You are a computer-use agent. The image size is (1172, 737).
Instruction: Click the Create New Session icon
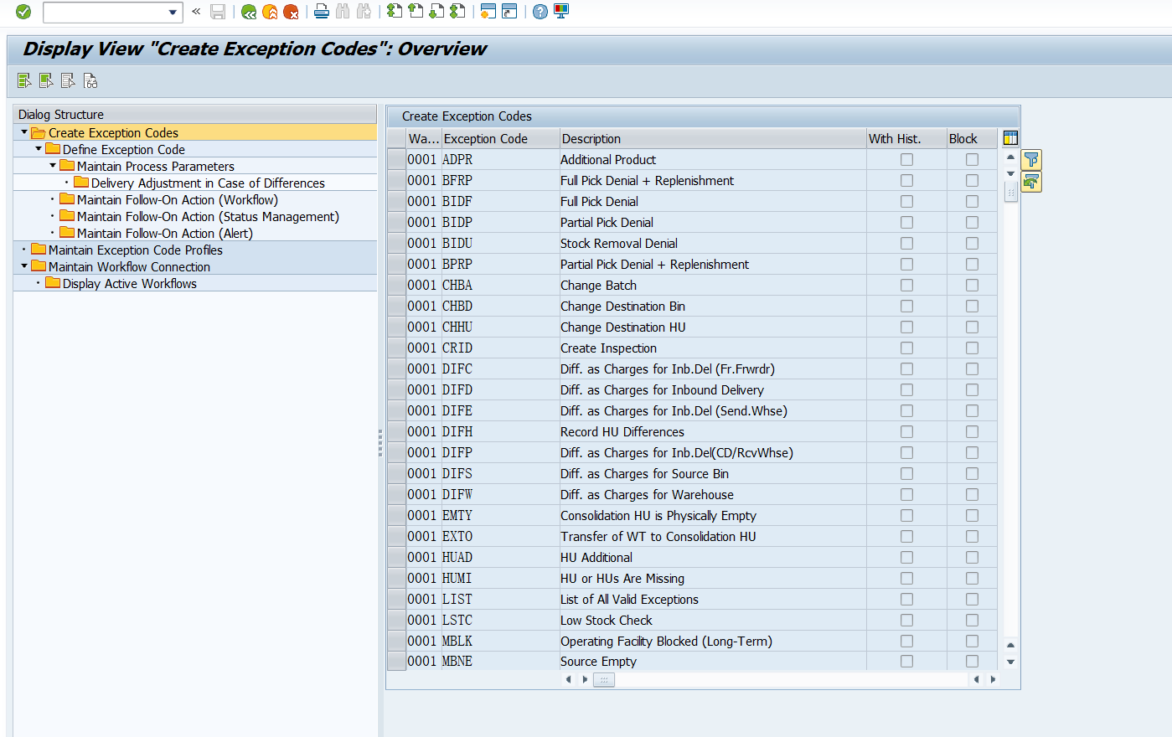[488, 12]
